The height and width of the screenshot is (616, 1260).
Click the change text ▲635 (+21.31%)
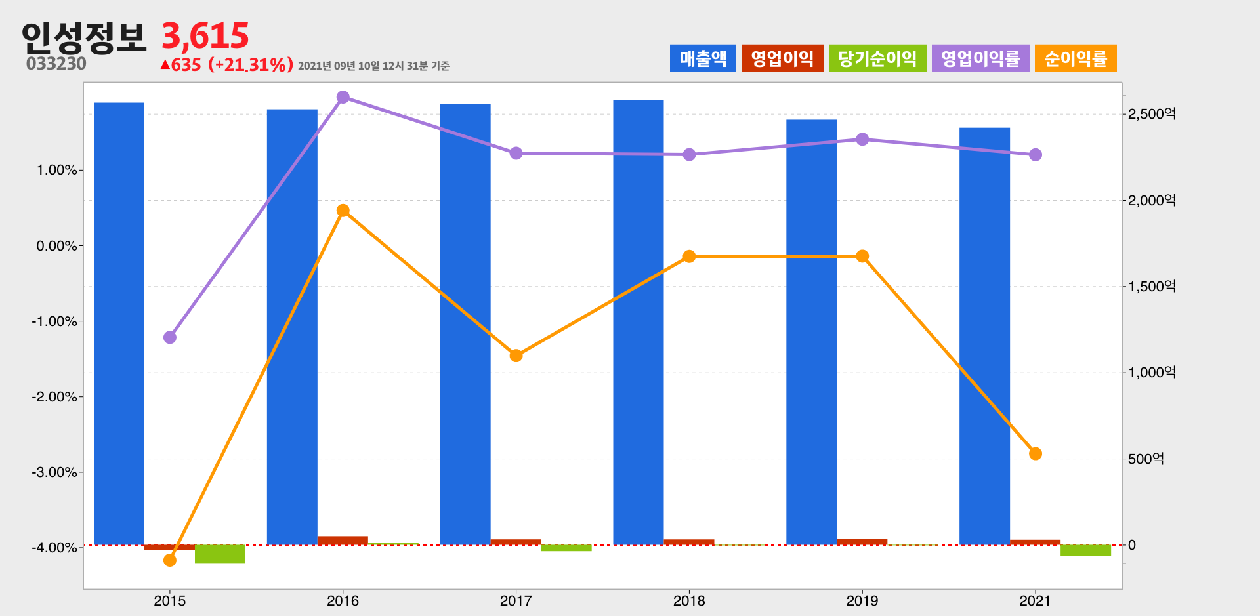[x=226, y=65]
